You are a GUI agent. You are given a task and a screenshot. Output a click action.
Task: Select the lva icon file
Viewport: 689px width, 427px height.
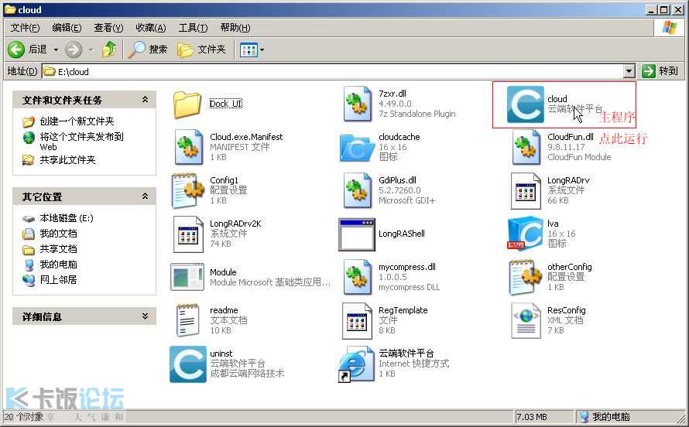click(525, 234)
